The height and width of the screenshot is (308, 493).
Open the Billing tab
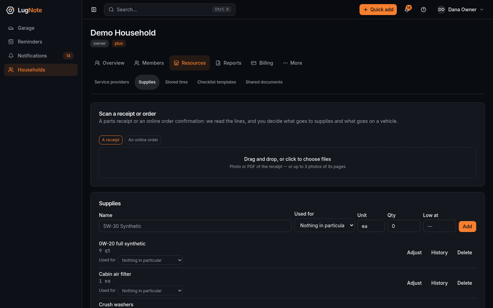(262, 63)
